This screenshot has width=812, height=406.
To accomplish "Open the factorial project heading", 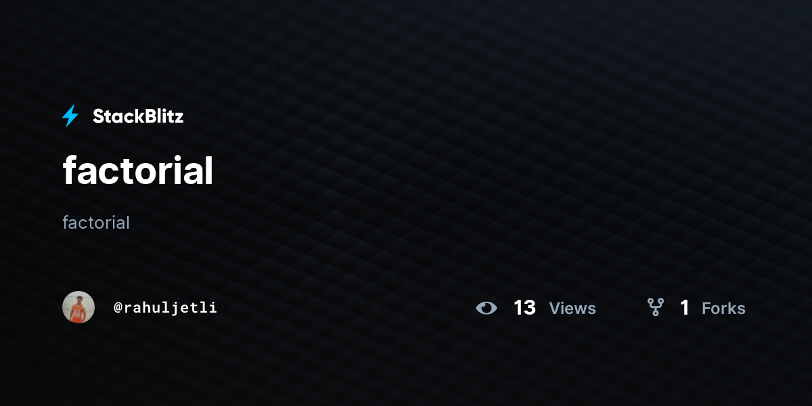I will coord(138,170).
